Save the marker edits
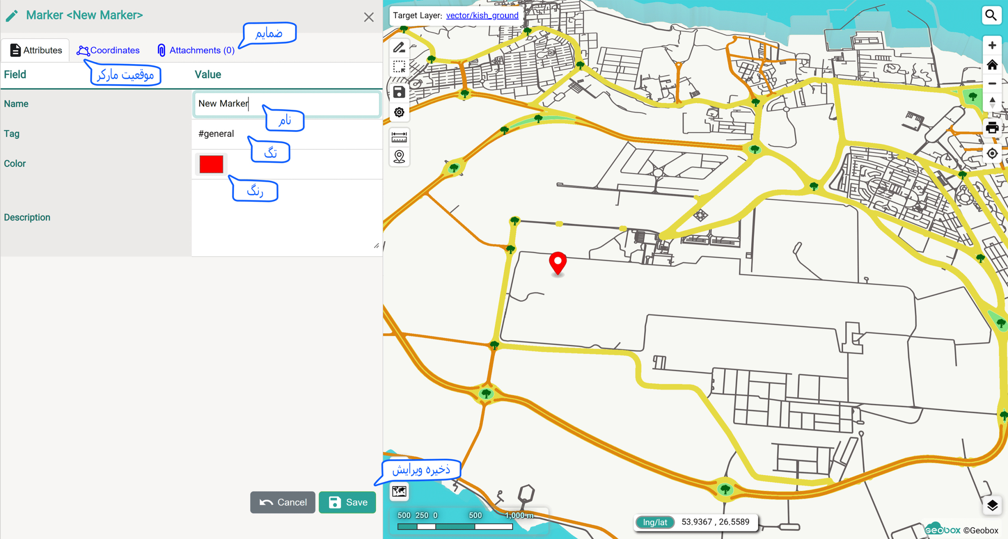 tap(347, 502)
